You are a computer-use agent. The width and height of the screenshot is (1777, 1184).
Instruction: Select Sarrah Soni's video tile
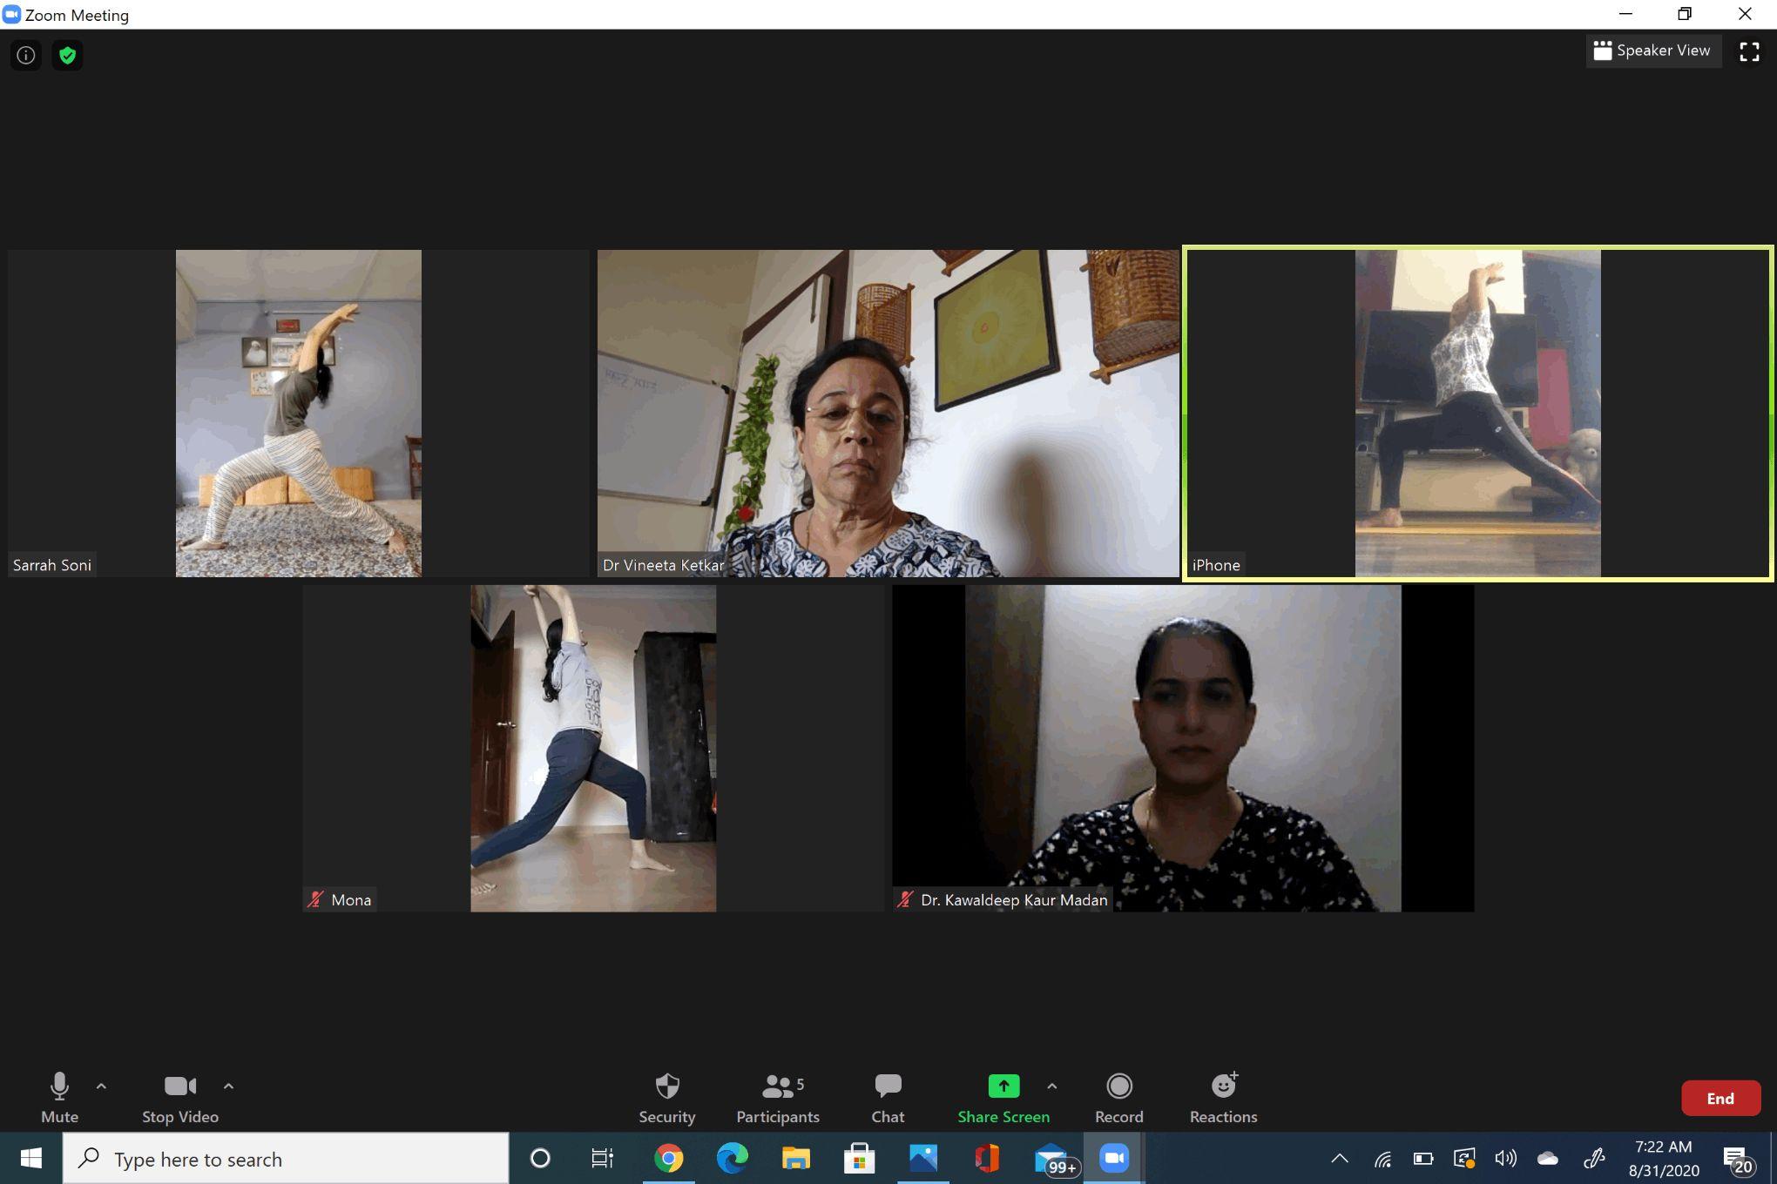[298, 414]
